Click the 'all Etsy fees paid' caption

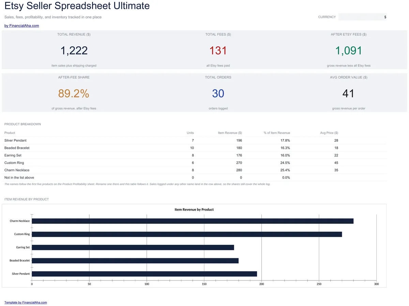pyautogui.click(x=218, y=65)
